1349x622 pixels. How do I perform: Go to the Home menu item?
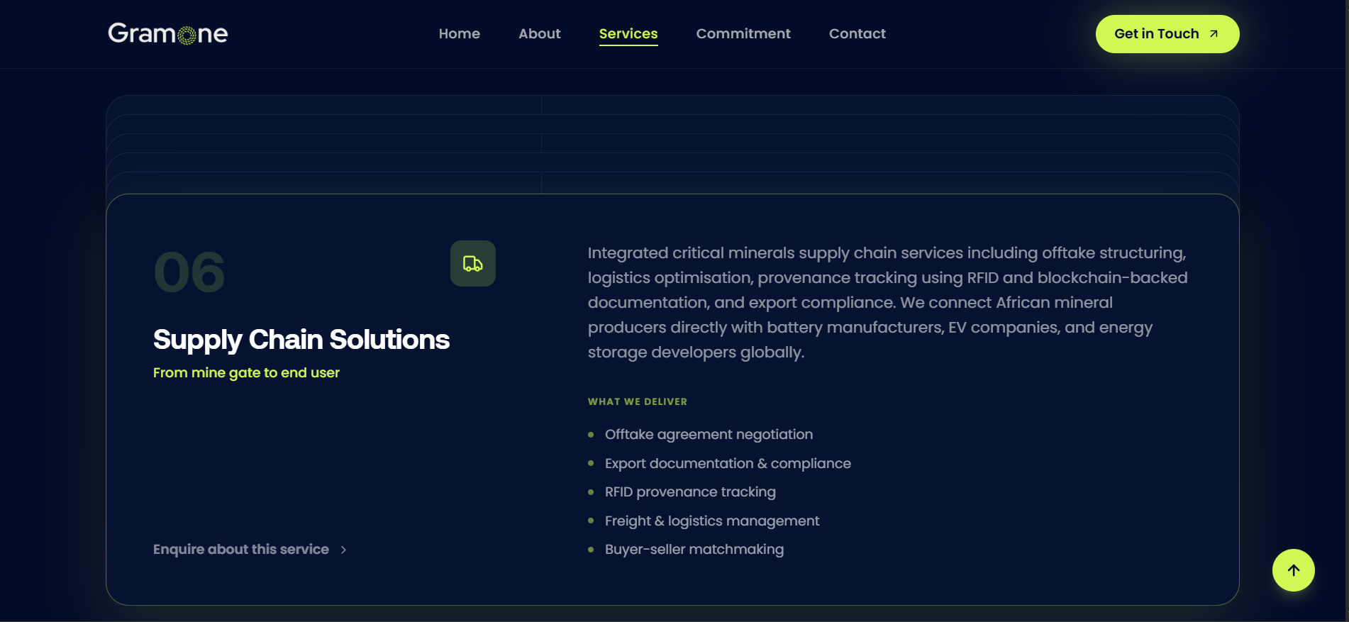460,33
